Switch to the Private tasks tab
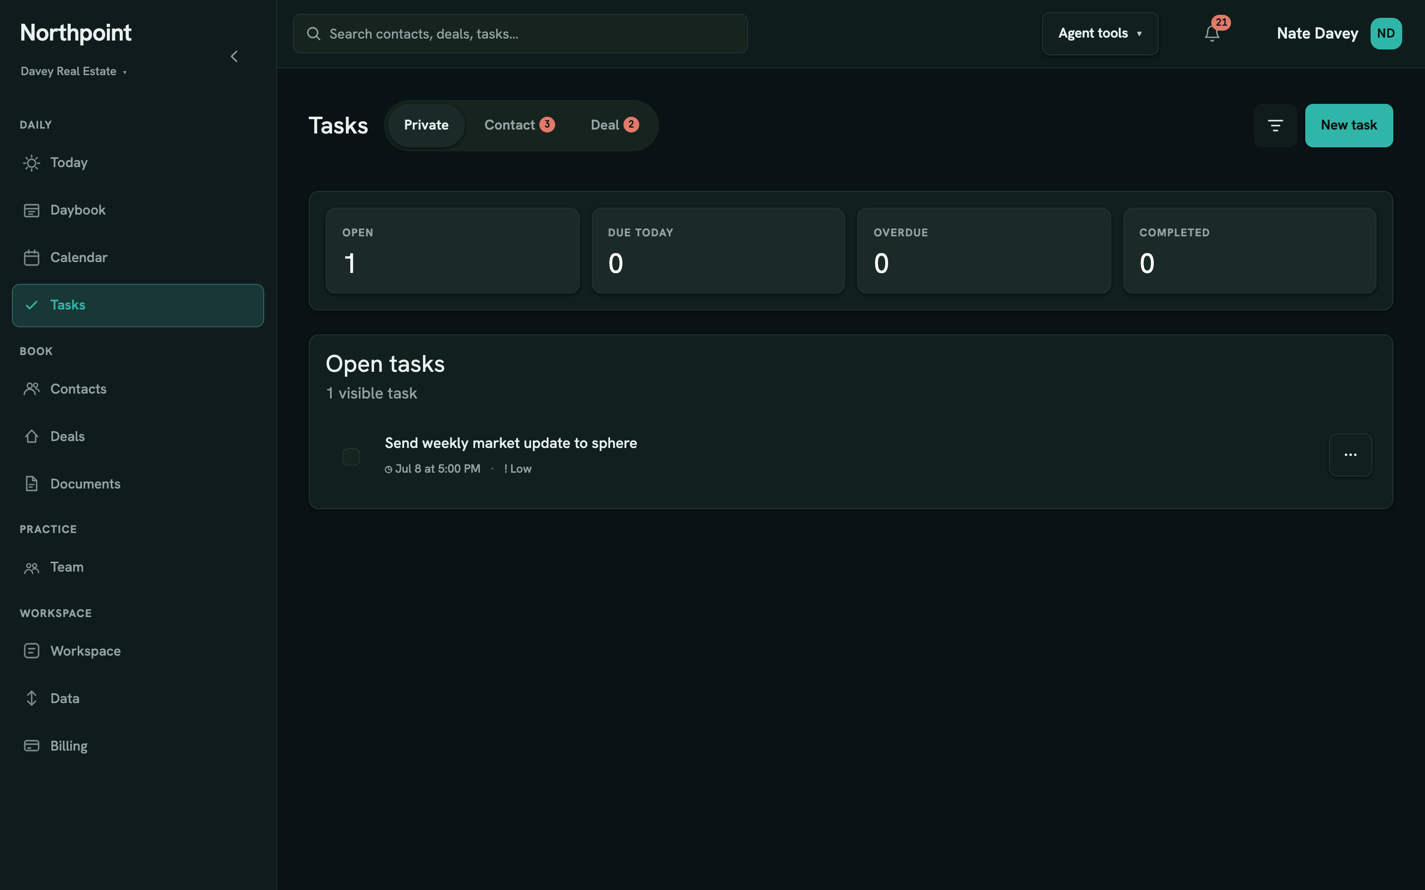 click(x=426, y=125)
